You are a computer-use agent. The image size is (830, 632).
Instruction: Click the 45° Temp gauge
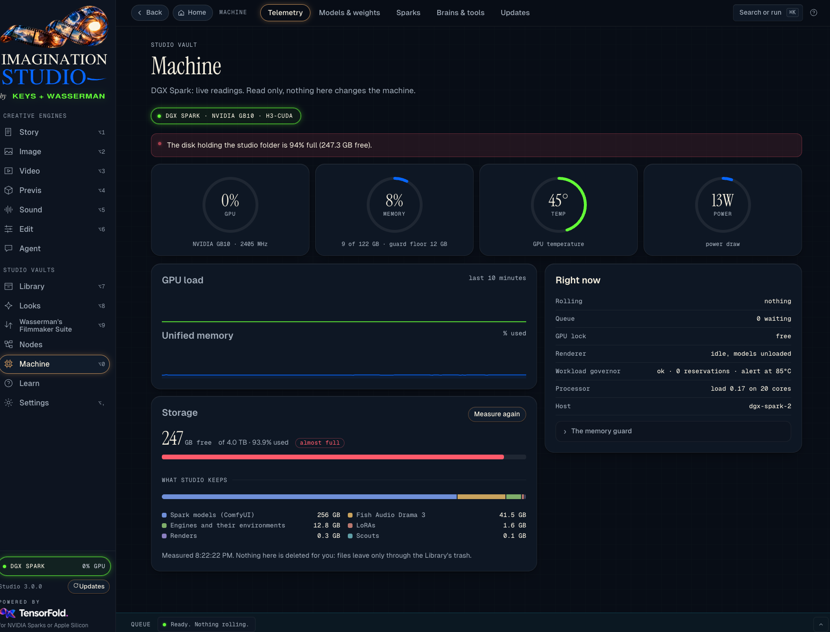(x=558, y=205)
